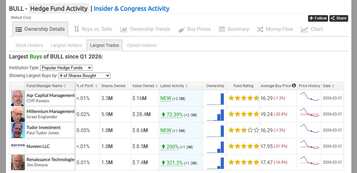Click Millennium Management ownership bar chart
Screen dimensions: 357x173
coord(215,115)
